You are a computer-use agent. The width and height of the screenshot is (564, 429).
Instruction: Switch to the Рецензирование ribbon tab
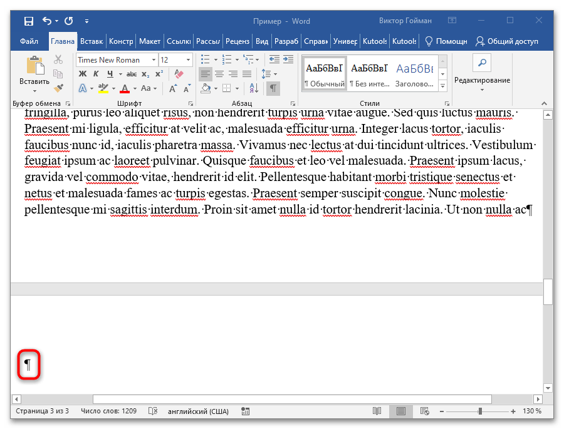[x=238, y=41]
